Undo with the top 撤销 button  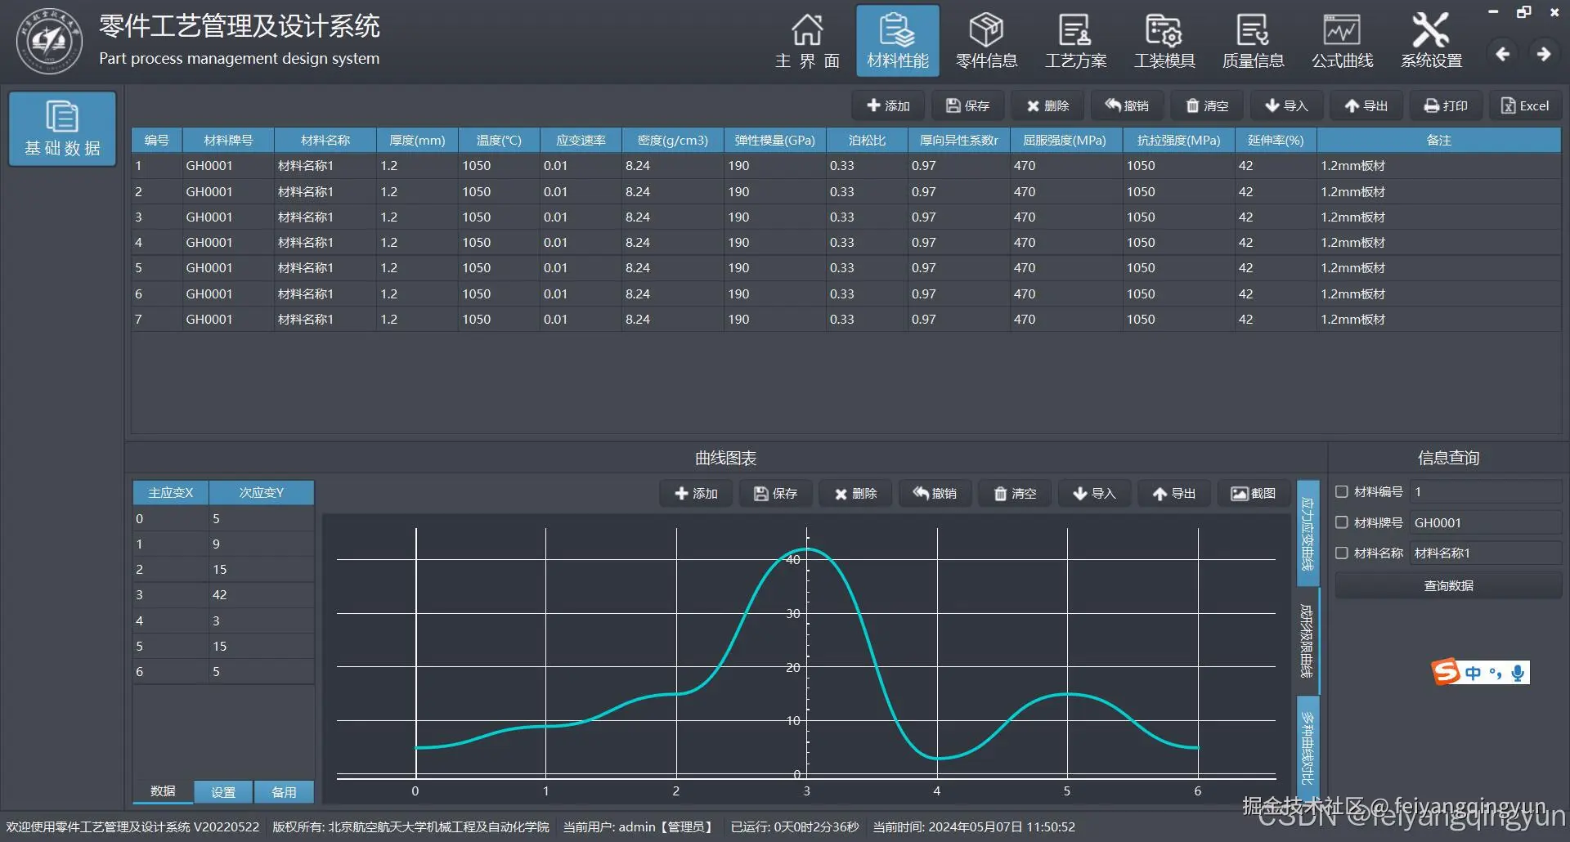[x=1127, y=105]
